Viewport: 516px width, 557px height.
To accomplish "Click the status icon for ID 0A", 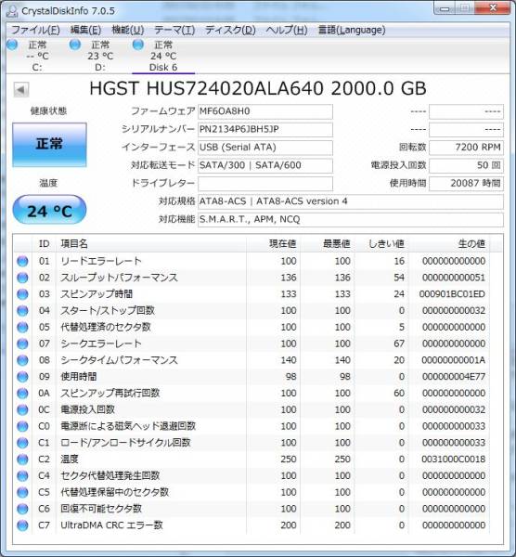I will [22, 394].
